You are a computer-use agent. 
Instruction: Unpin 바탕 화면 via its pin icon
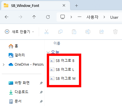[x=41, y=83]
